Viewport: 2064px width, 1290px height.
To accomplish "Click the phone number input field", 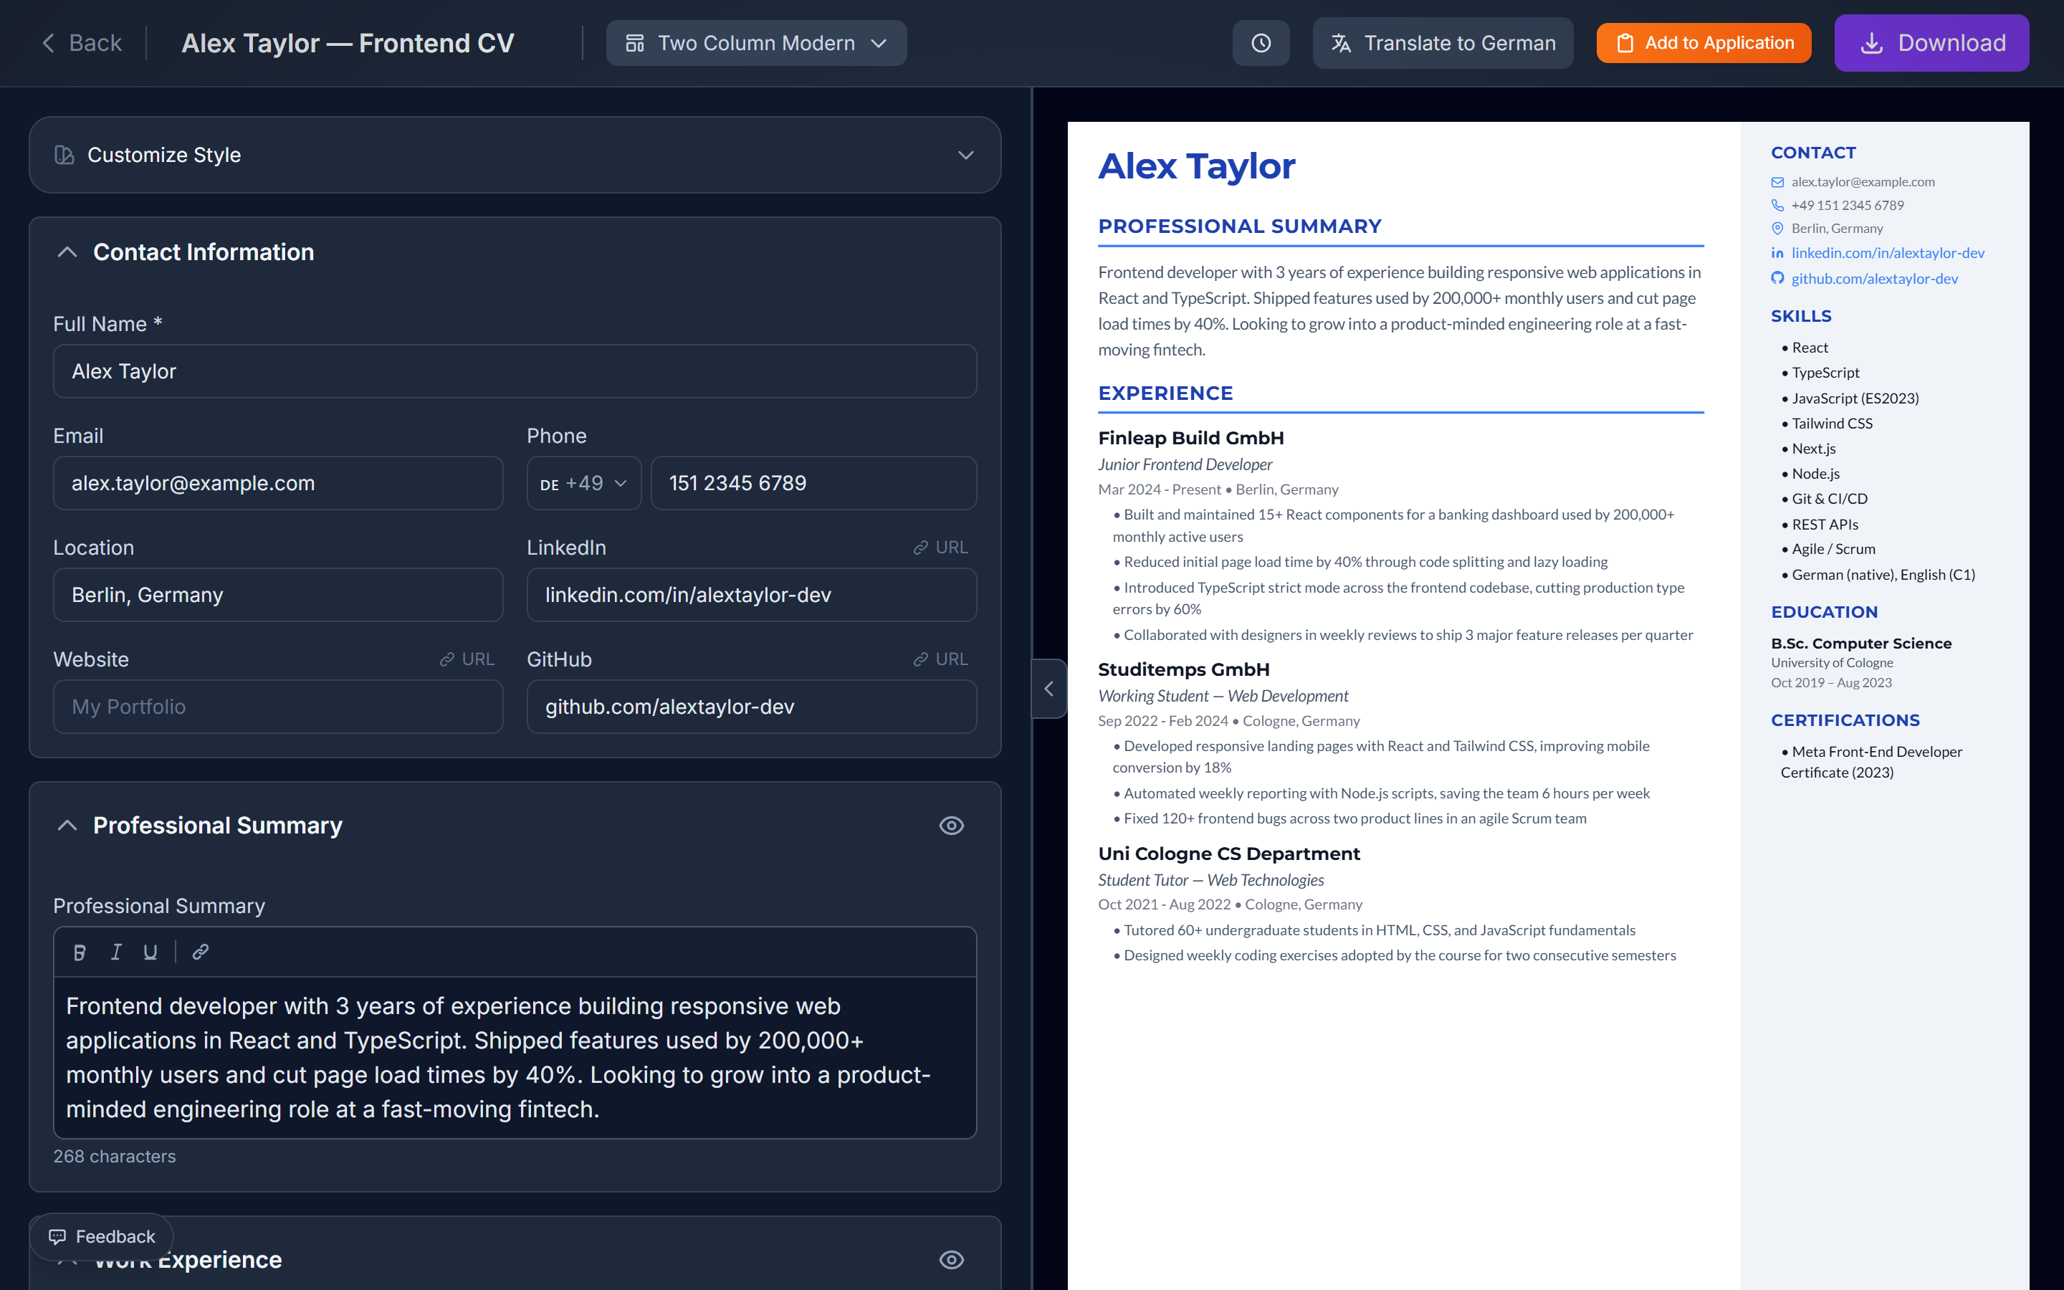I will click(813, 483).
